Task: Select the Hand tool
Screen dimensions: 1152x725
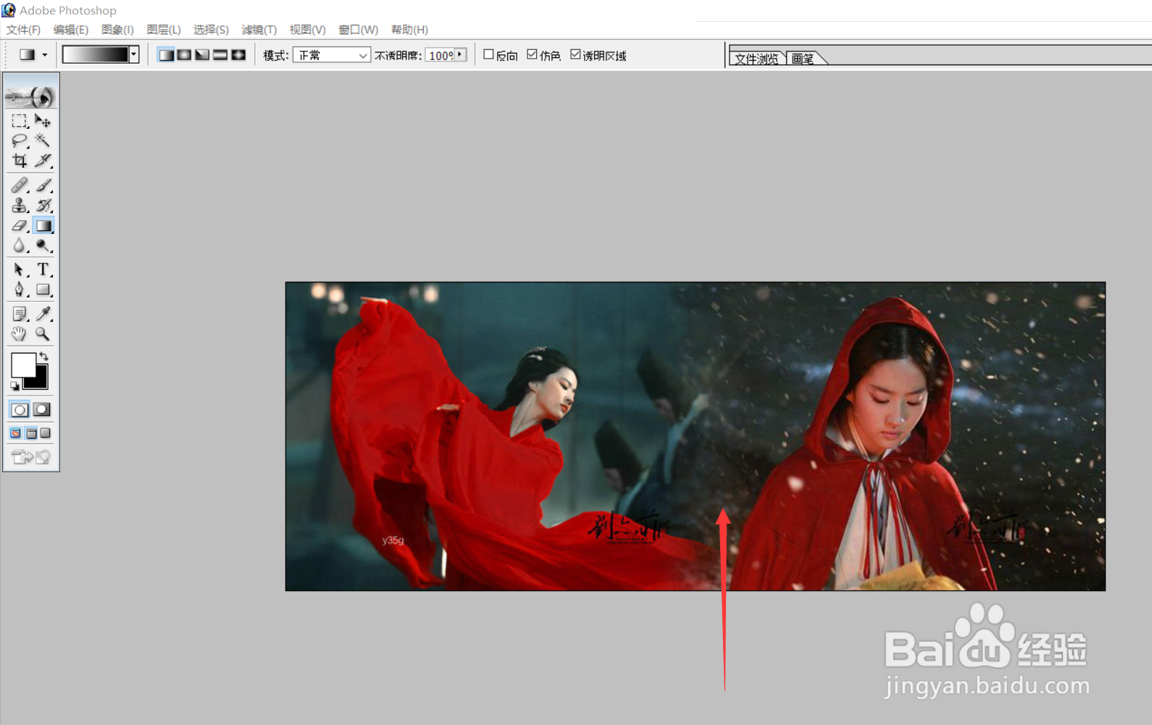Action: pos(20,334)
